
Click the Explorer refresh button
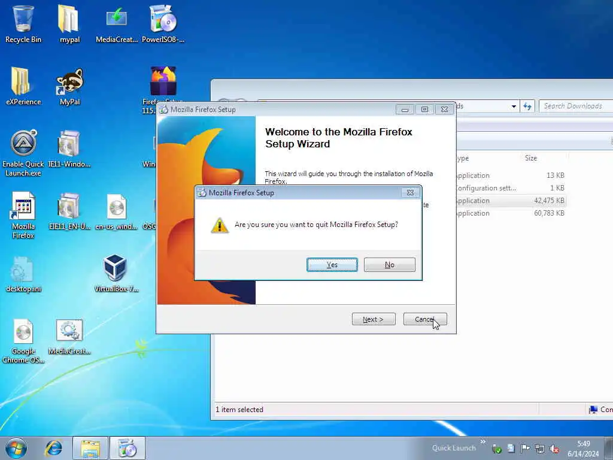527,106
